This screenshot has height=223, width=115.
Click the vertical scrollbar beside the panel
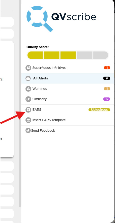tap(20, 103)
